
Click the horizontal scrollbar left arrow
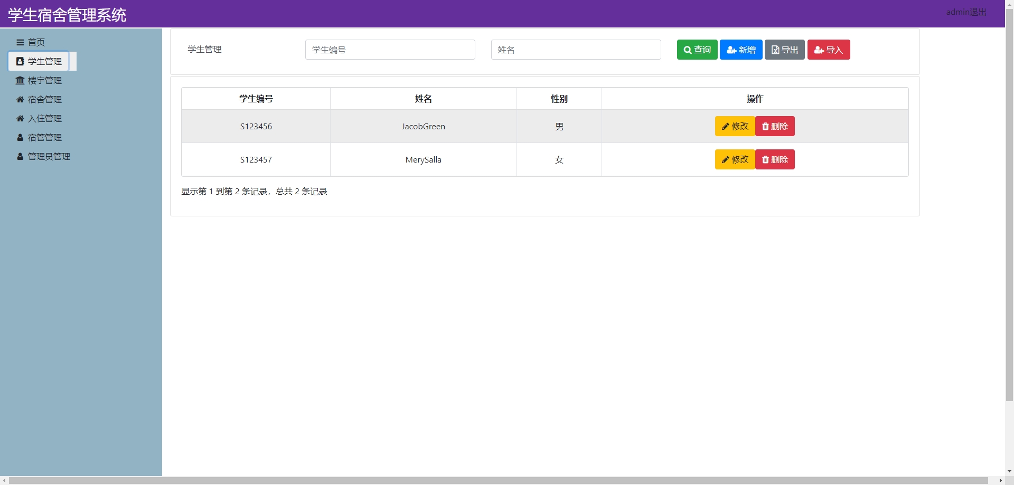[x=4, y=481]
